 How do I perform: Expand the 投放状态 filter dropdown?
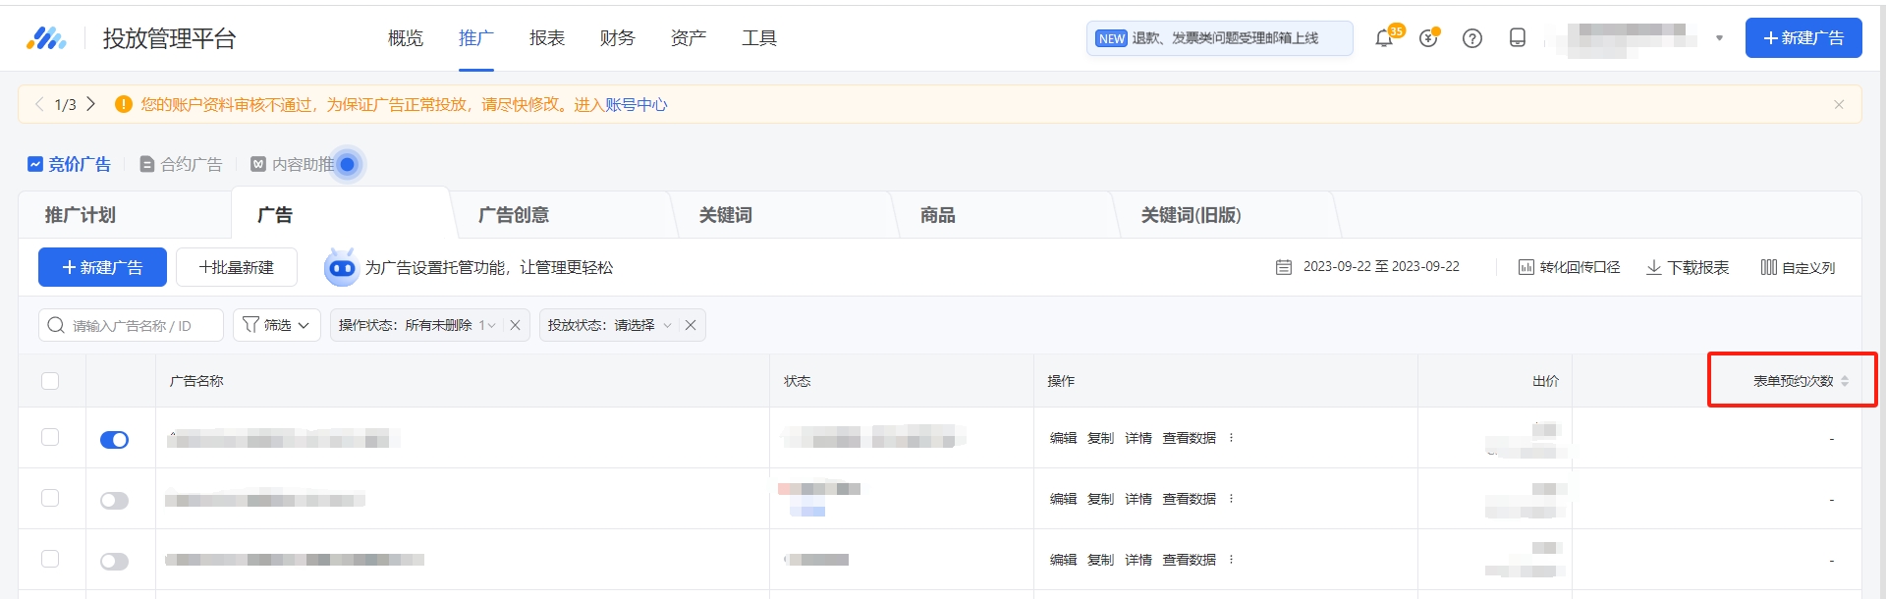click(667, 325)
